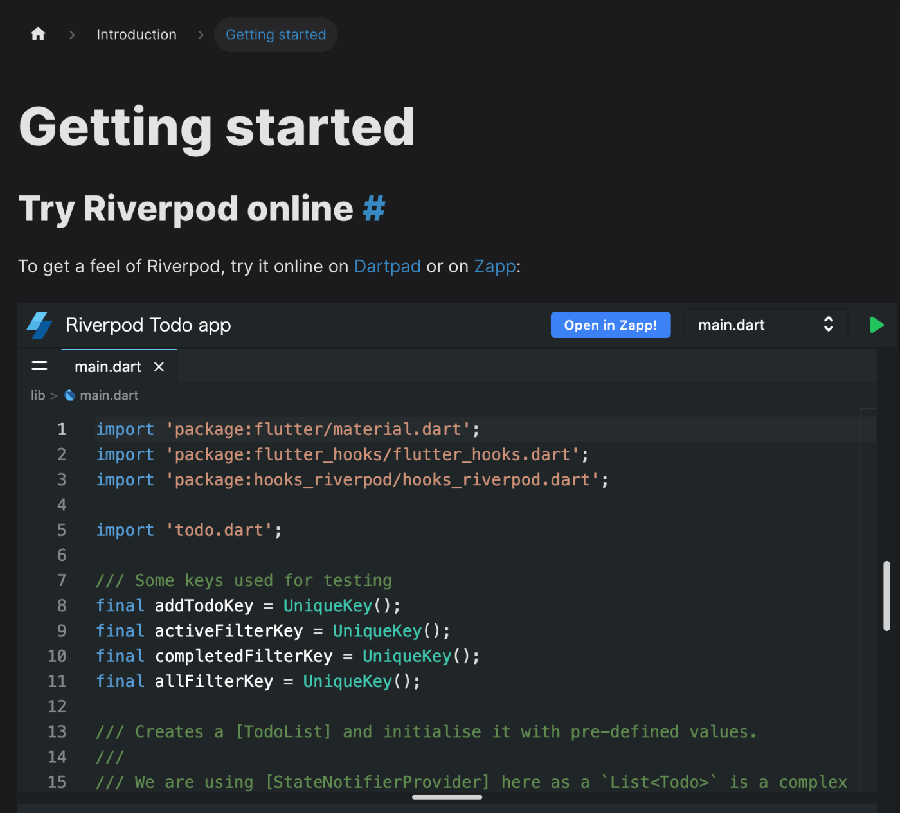Click UniqueKey on the completedFilterKey line
Viewport: 900px width, 813px height.
pos(407,656)
